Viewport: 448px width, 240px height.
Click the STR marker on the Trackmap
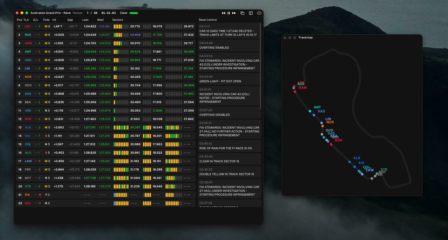click(377, 174)
